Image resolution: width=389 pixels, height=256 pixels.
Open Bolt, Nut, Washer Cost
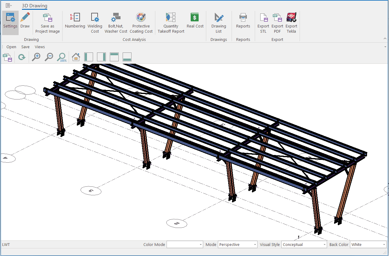click(x=116, y=23)
